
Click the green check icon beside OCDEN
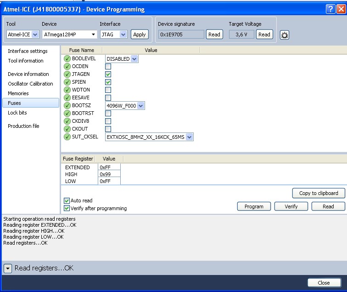click(x=67, y=67)
